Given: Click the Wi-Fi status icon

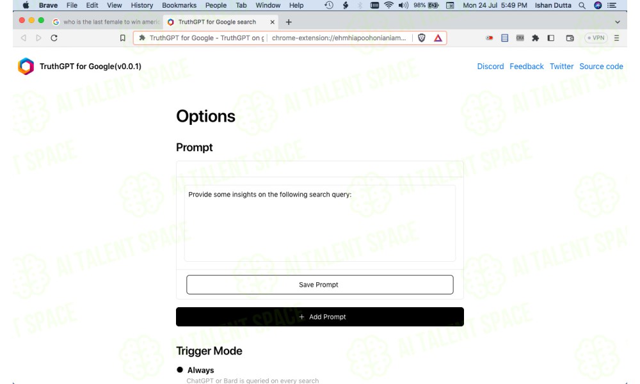Looking at the screenshot, I should [388, 5].
